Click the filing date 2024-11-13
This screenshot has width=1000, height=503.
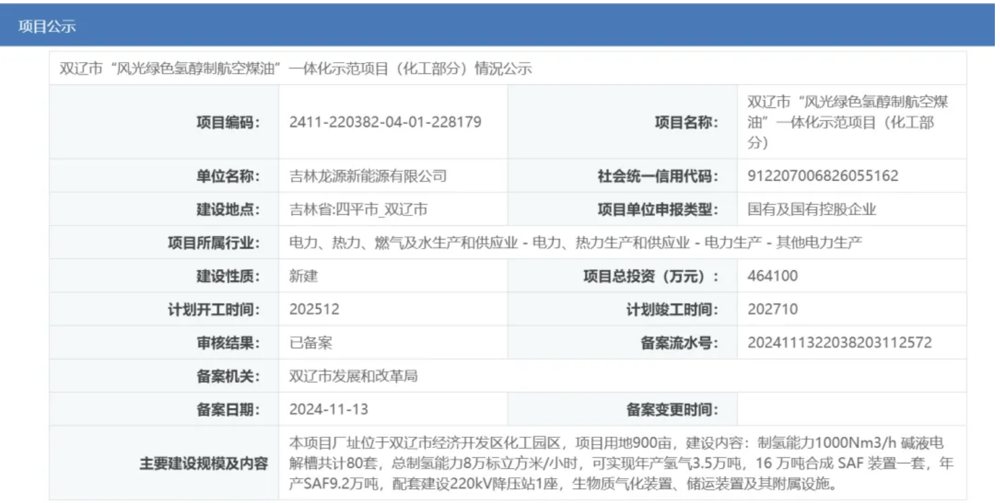[328, 409]
